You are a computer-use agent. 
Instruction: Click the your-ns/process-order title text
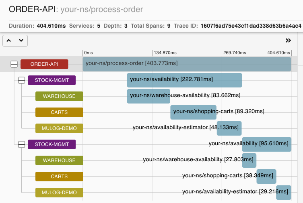coord(102,9)
